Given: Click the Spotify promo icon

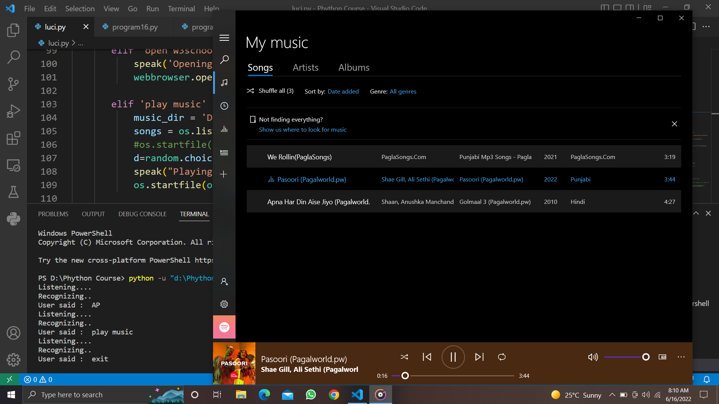Looking at the screenshot, I should (224, 327).
